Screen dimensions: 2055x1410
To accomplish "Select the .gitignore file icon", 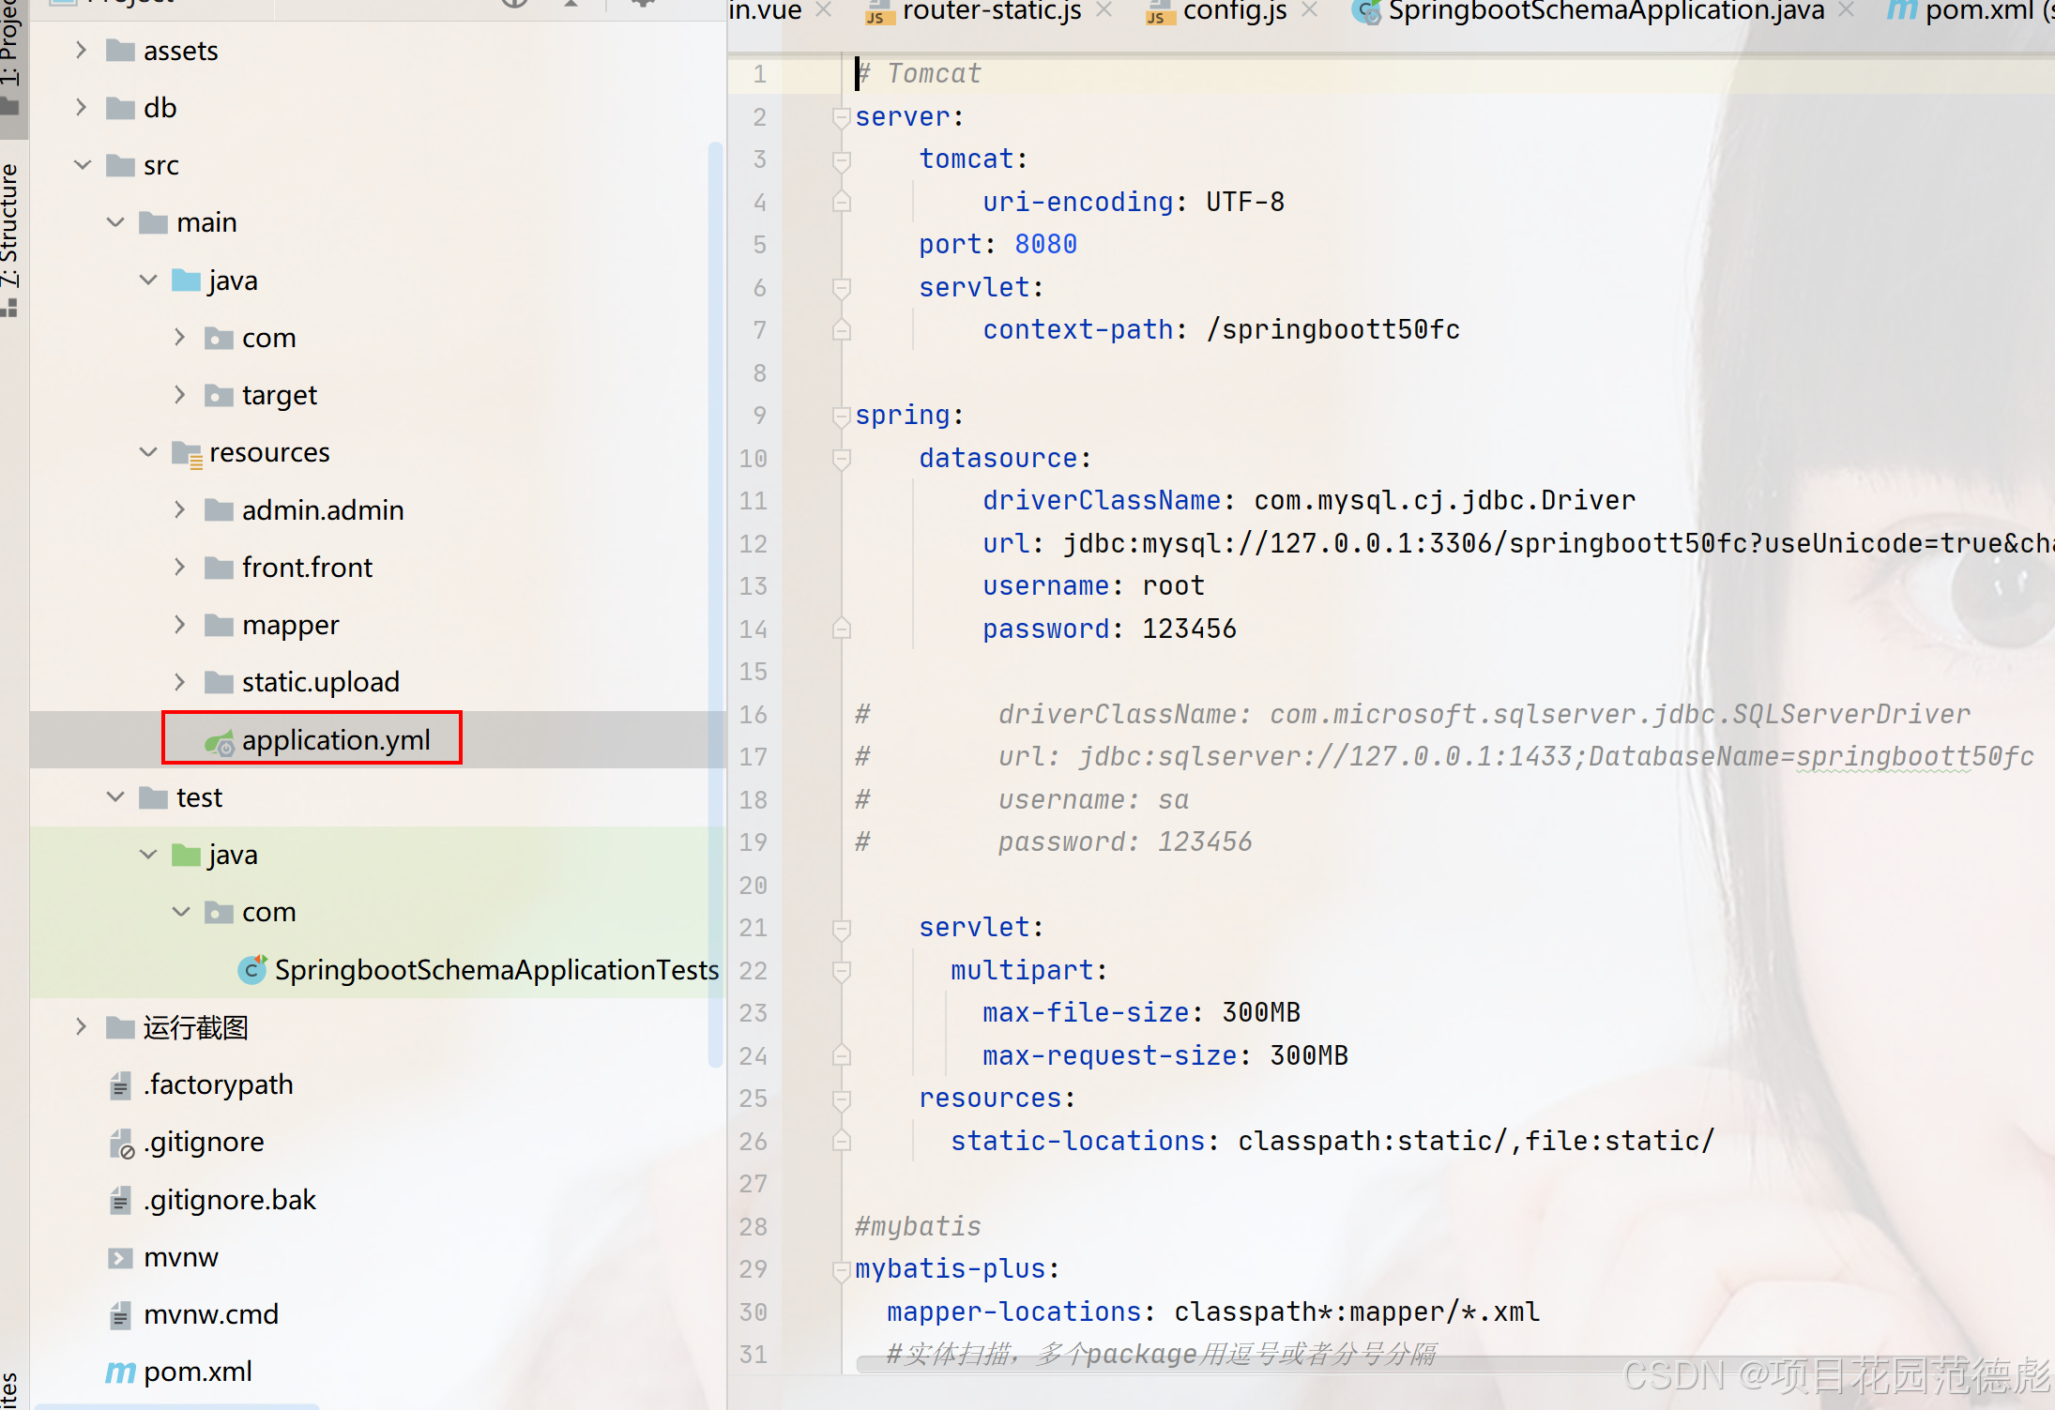I will coord(121,1143).
